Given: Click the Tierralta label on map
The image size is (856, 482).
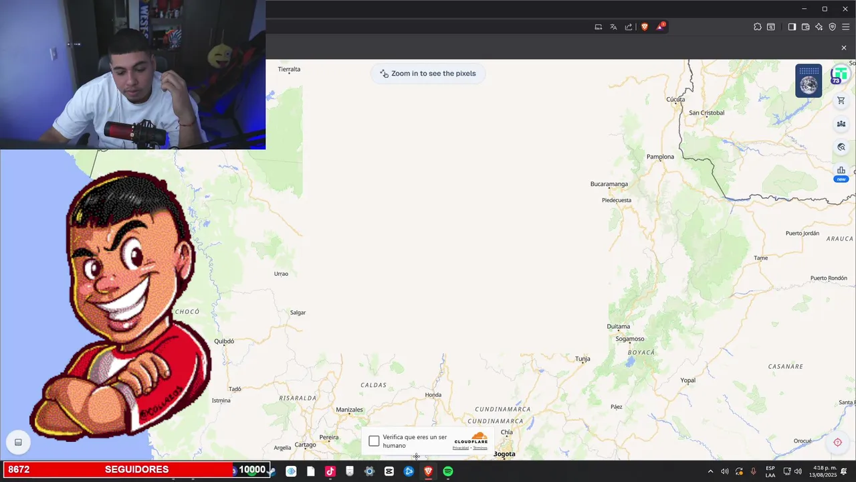Looking at the screenshot, I should pos(289,69).
